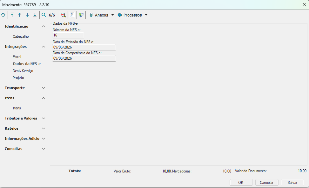Click the OK button
The image size is (309, 188).
click(241, 183)
